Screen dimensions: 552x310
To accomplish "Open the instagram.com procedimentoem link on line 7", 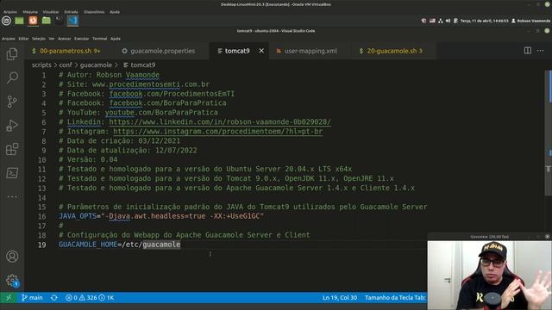I will (x=217, y=132).
